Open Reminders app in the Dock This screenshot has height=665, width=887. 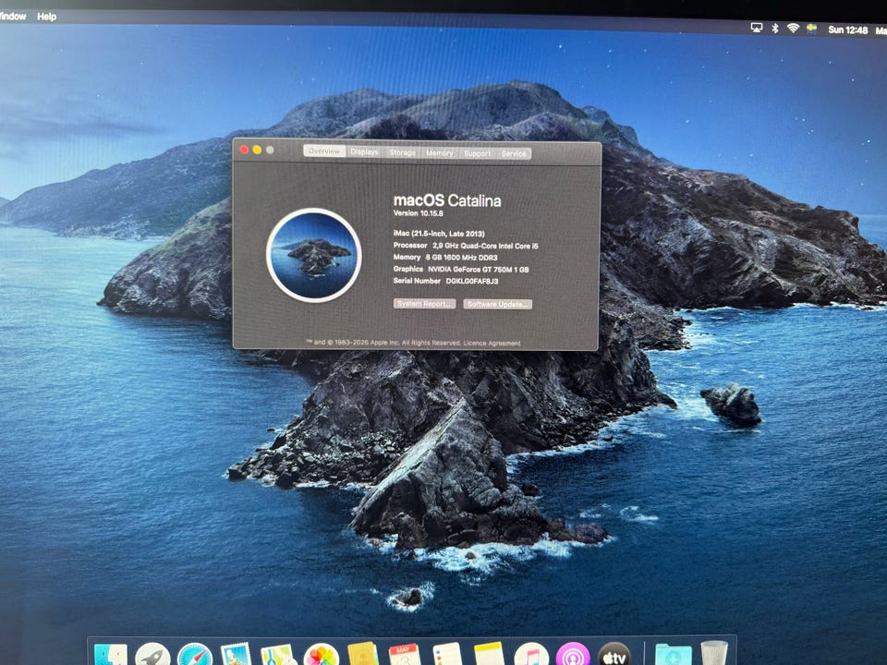tap(447, 655)
